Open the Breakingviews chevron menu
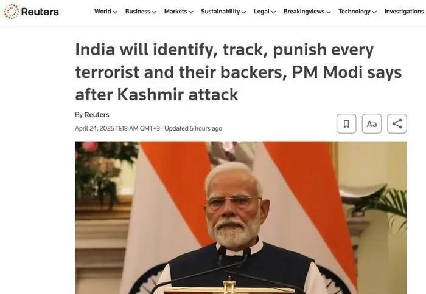This screenshot has height=294, width=426. [329, 12]
